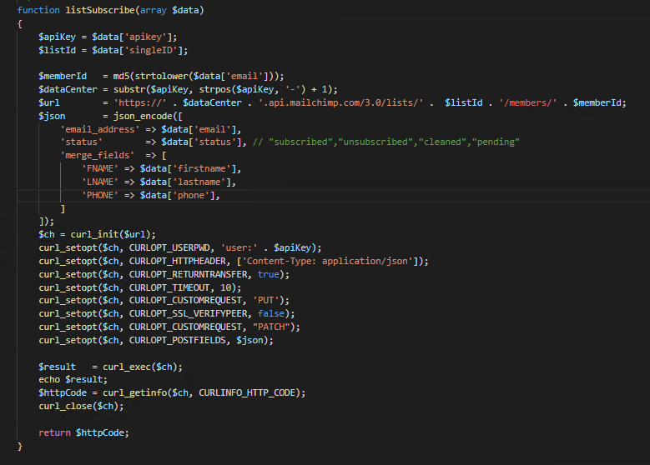Click the 'LNAME' merge field key

pos(100,182)
